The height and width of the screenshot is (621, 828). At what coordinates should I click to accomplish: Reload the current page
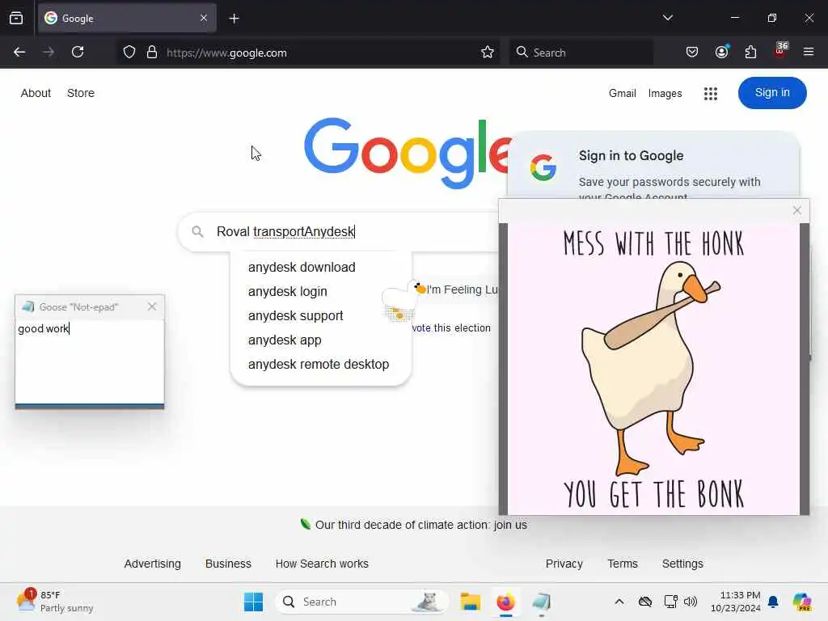tap(78, 53)
